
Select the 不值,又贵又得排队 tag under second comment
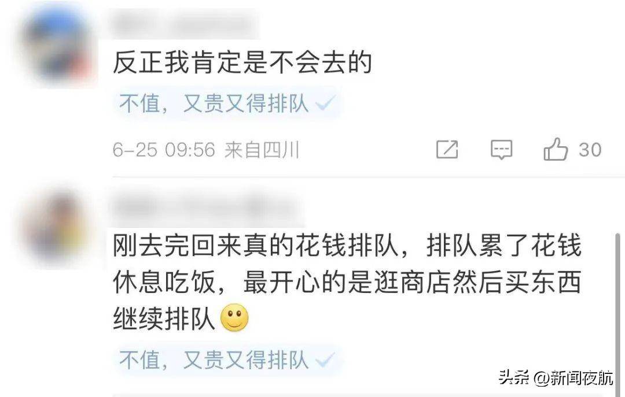pyautogui.click(x=226, y=361)
